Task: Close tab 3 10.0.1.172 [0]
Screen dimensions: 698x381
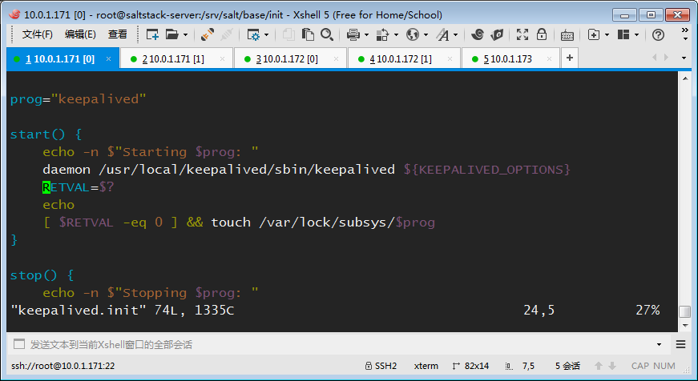Action: (x=336, y=58)
